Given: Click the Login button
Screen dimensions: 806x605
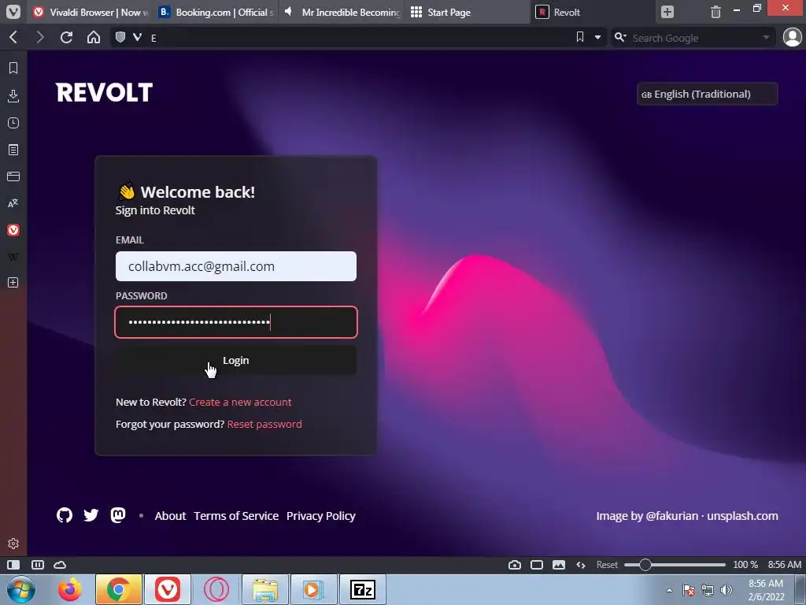Looking at the screenshot, I should pos(236,360).
